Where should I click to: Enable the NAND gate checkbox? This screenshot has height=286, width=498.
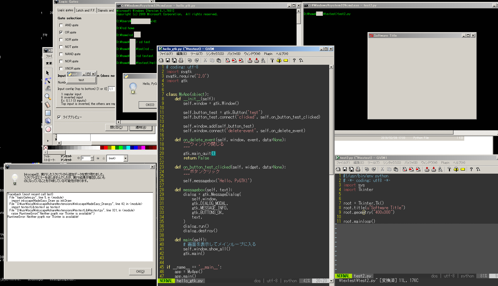click(x=61, y=54)
